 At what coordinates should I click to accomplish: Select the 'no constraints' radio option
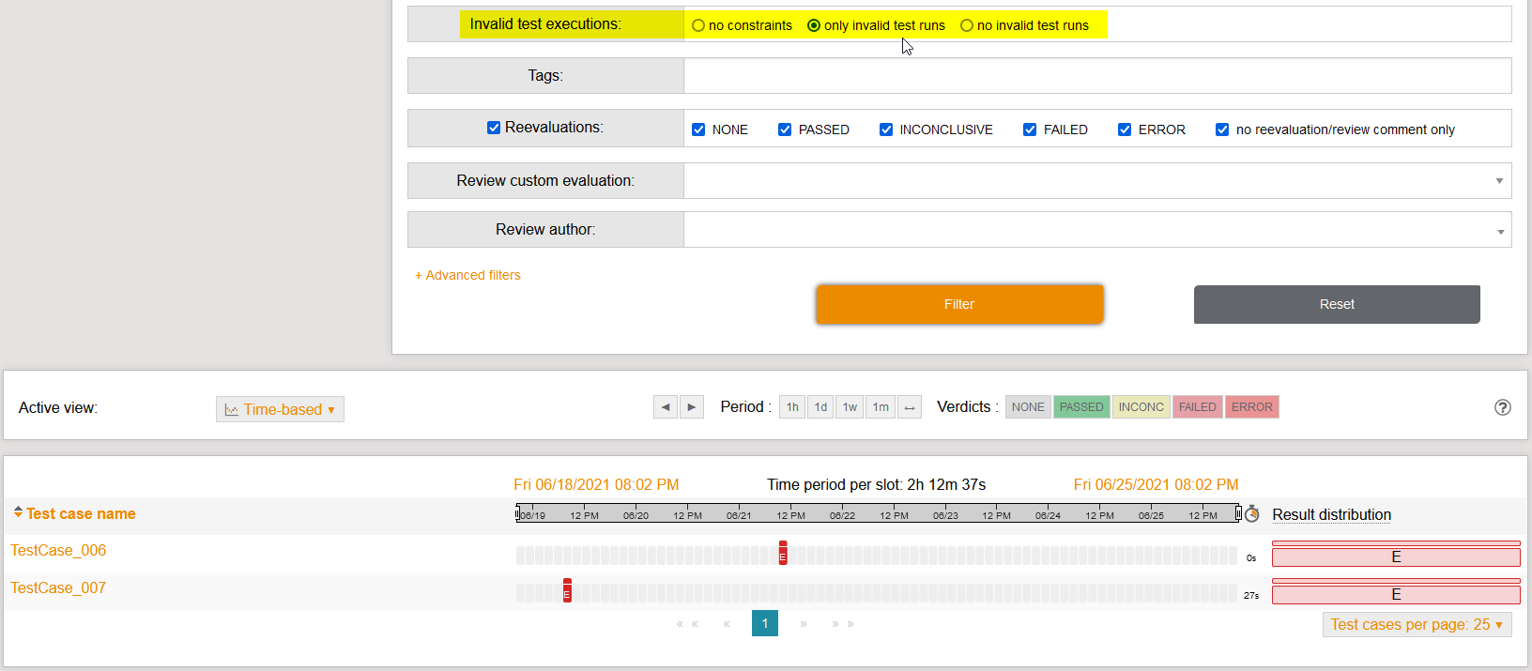pos(698,25)
